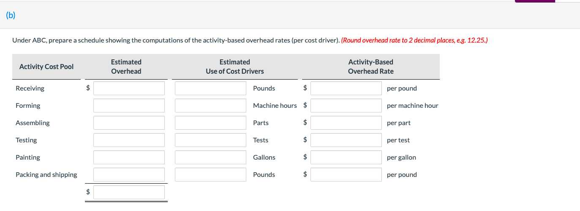This screenshot has width=580, height=211.
Task: Focus the Painting estimated overhead field
Action: tap(129, 158)
